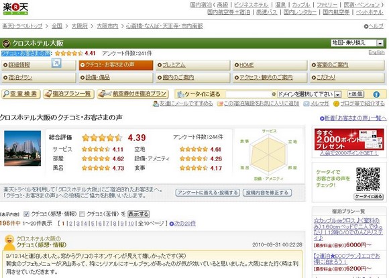Go to review page 10
The image size is (389, 278).
(x=131, y=224)
